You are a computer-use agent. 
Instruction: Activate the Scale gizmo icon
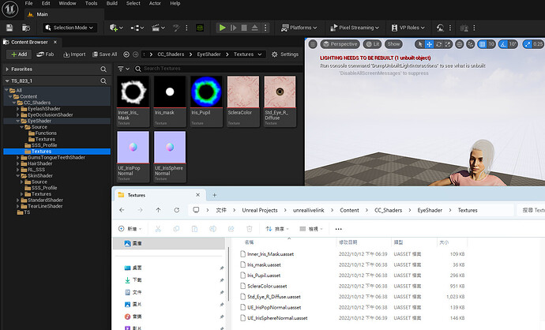pos(448,44)
